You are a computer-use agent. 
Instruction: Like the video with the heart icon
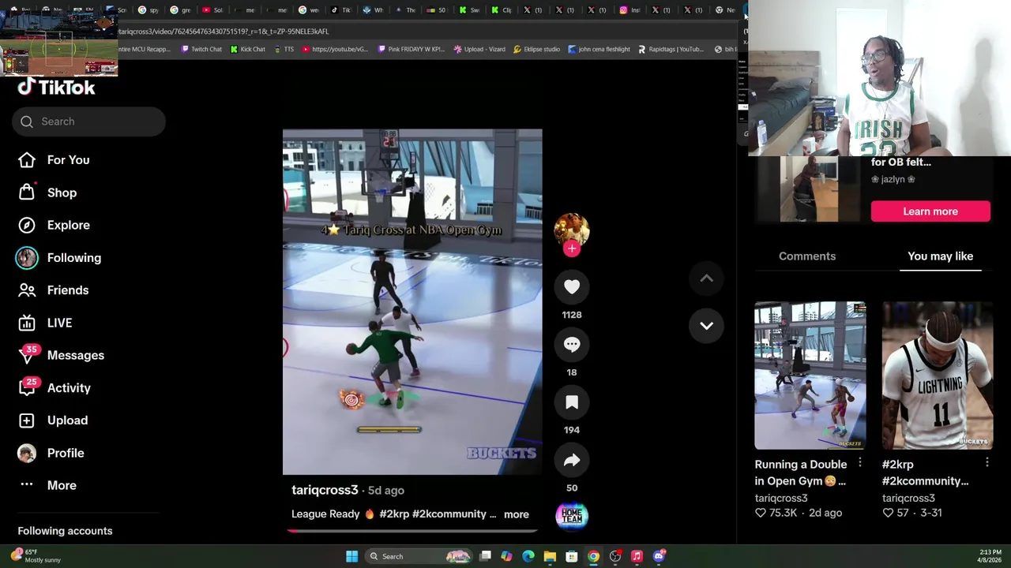coord(572,287)
